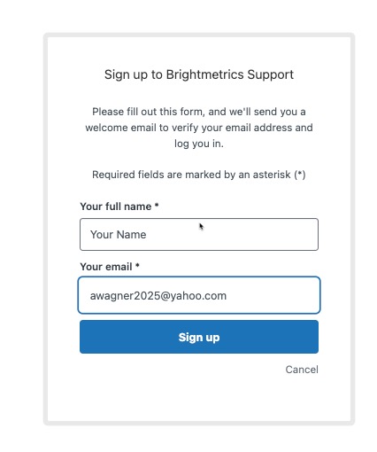This screenshot has height=452, width=377.
Task: Click the '(*)' symbol in the required notice
Action: pyautogui.click(x=300, y=175)
